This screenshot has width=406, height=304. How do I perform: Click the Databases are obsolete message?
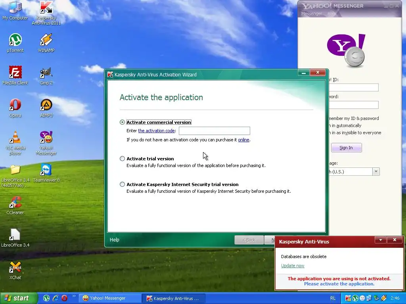click(x=304, y=256)
